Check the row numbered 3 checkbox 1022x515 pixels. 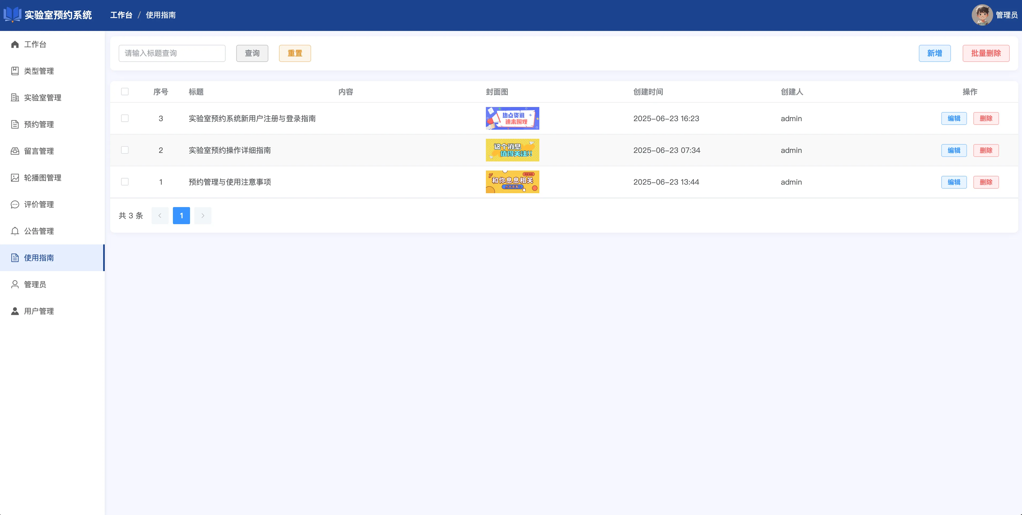[125, 118]
